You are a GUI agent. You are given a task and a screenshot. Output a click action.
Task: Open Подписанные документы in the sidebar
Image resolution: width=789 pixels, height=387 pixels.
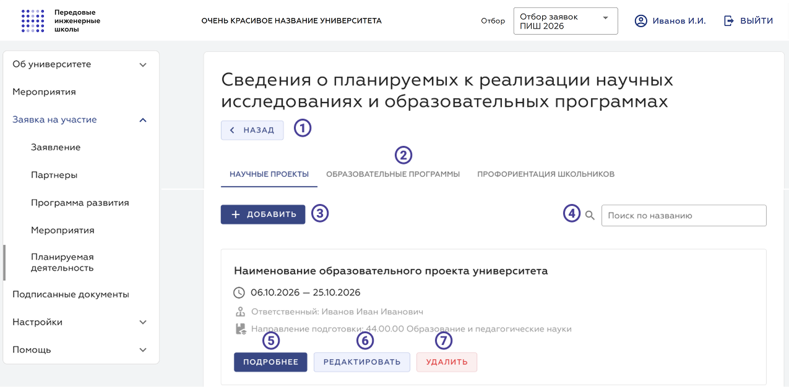(71, 294)
